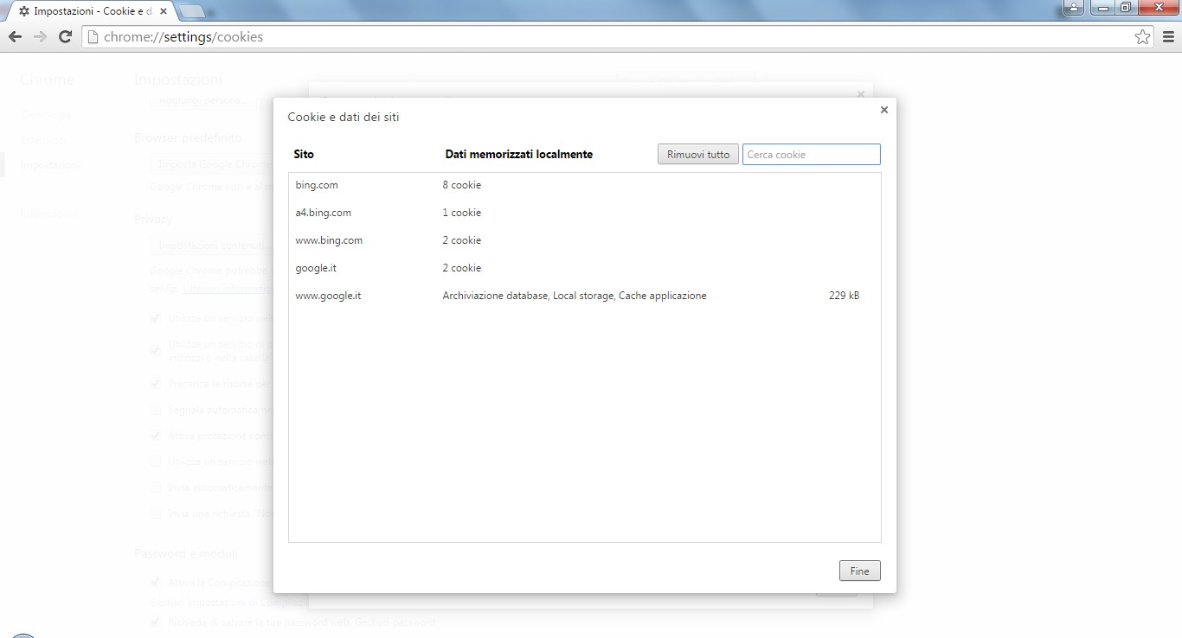Screen dimensions: 1182x638
Task: Click the profile avatar in the title bar
Action: 1073,7
